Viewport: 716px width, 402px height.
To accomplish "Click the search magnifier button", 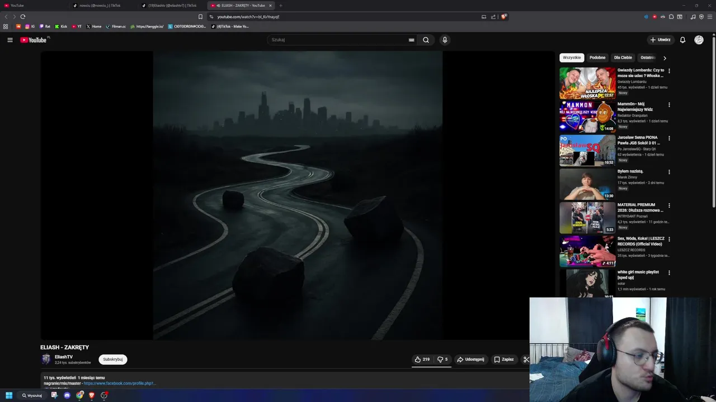I will click(426, 40).
